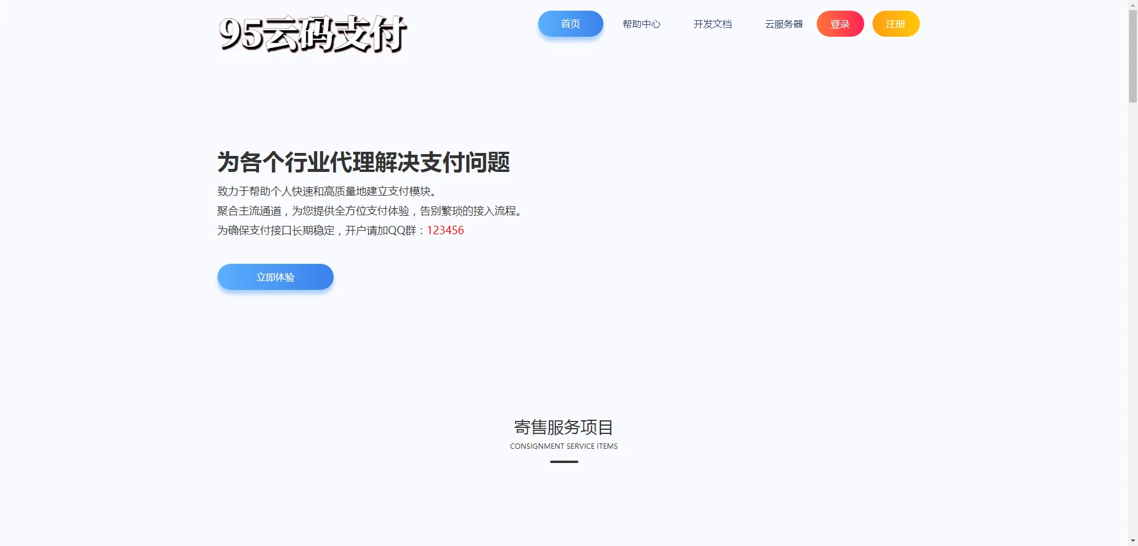Select the 首页 navigation pill
1138x546 pixels.
[x=570, y=24]
